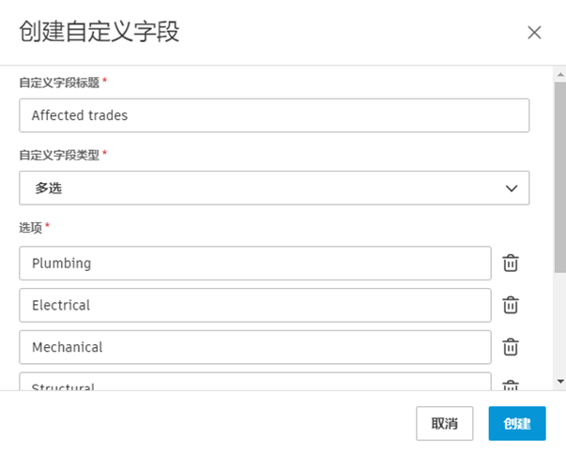Click the 选项 label
Screen dimensions: 566x454
31,227
